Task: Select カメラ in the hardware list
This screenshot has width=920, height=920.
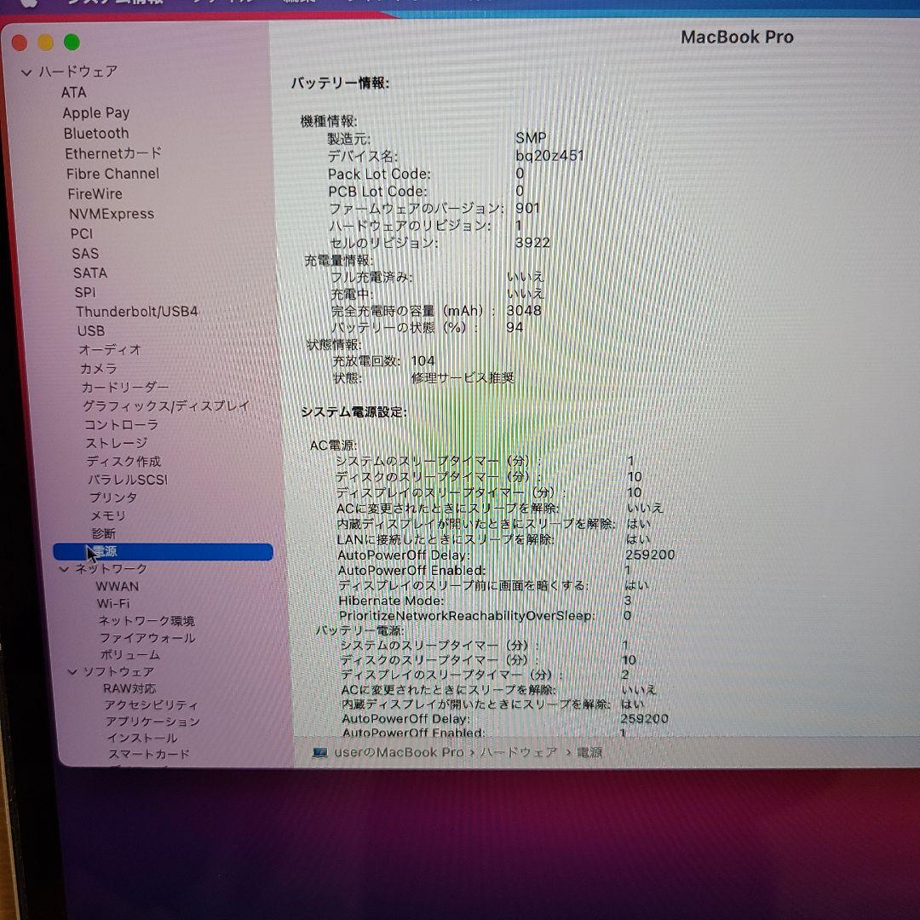Action: click(x=99, y=369)
